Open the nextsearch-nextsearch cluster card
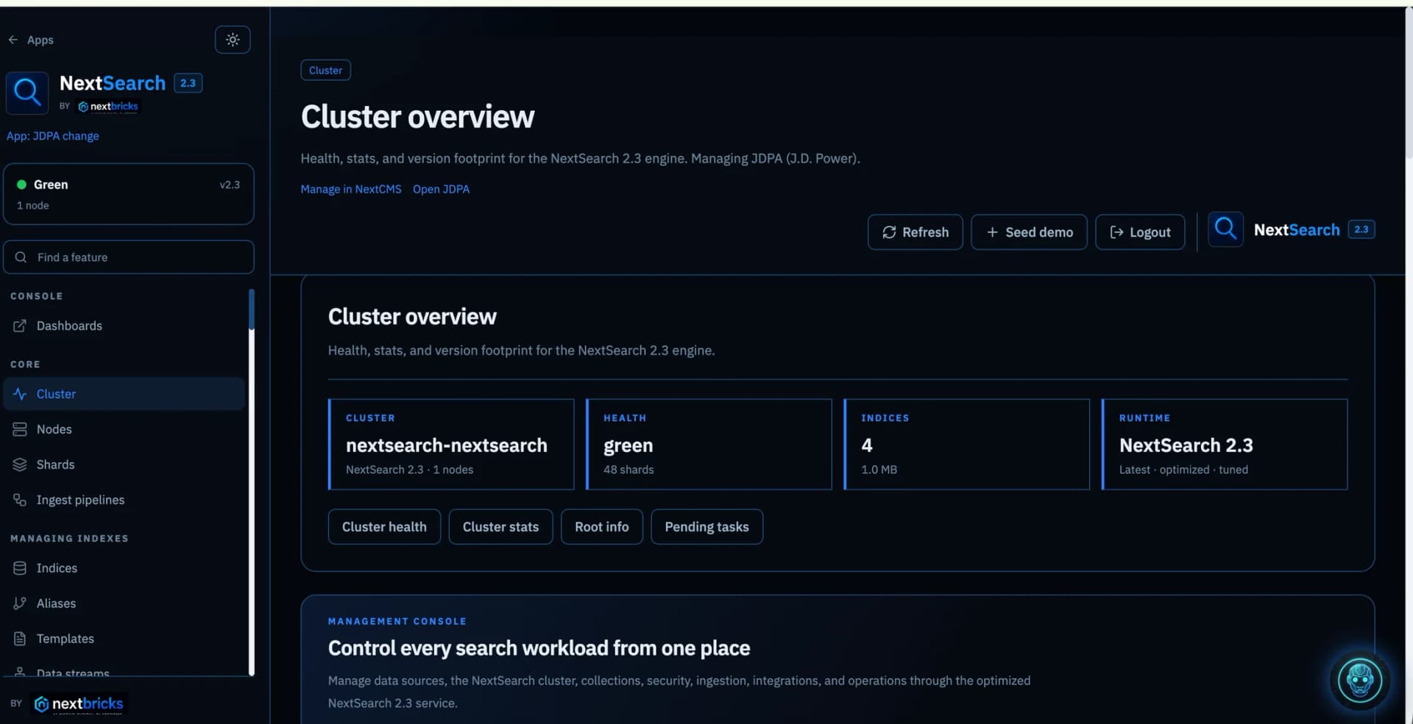This screenshot has height=724, width=1413. coord(451,444)
